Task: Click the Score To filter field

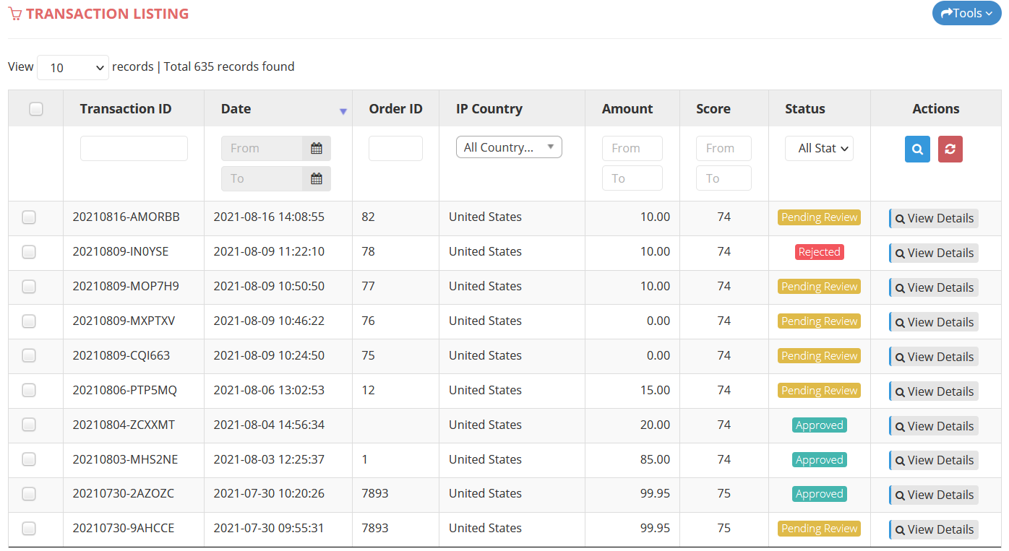Action: (x=724, y=178)
